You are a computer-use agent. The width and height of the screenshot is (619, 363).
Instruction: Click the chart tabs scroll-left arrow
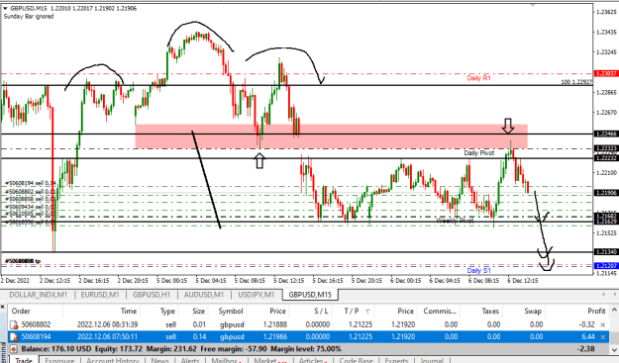[x=603, y=295]
